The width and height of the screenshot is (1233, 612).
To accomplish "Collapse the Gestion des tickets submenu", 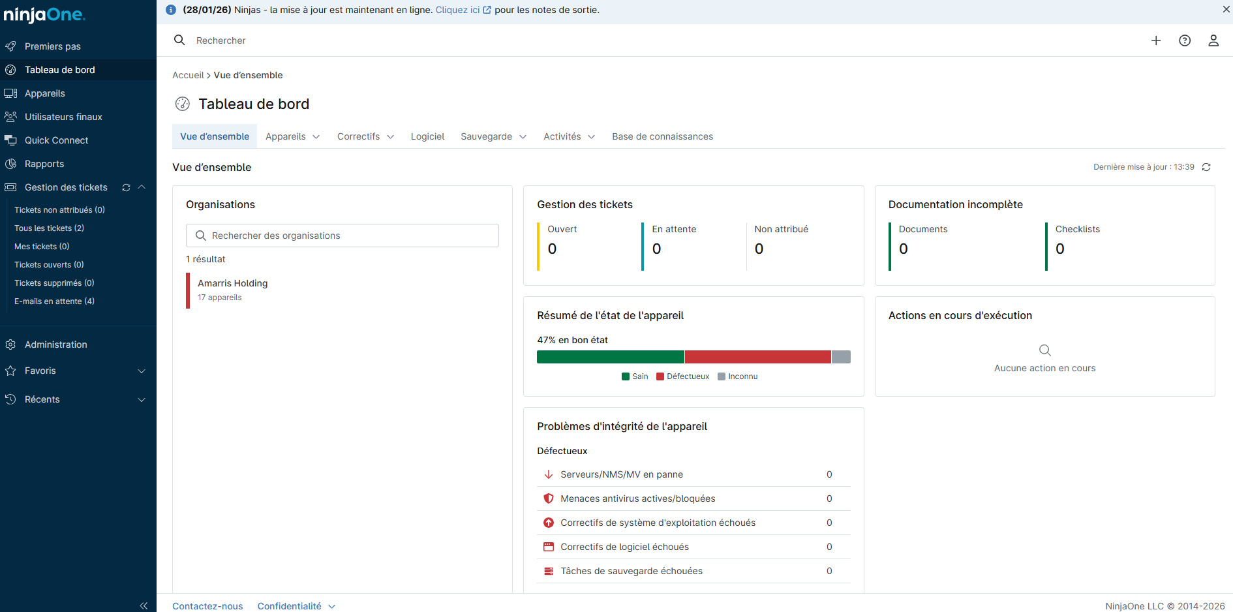I will coord(142,187).
